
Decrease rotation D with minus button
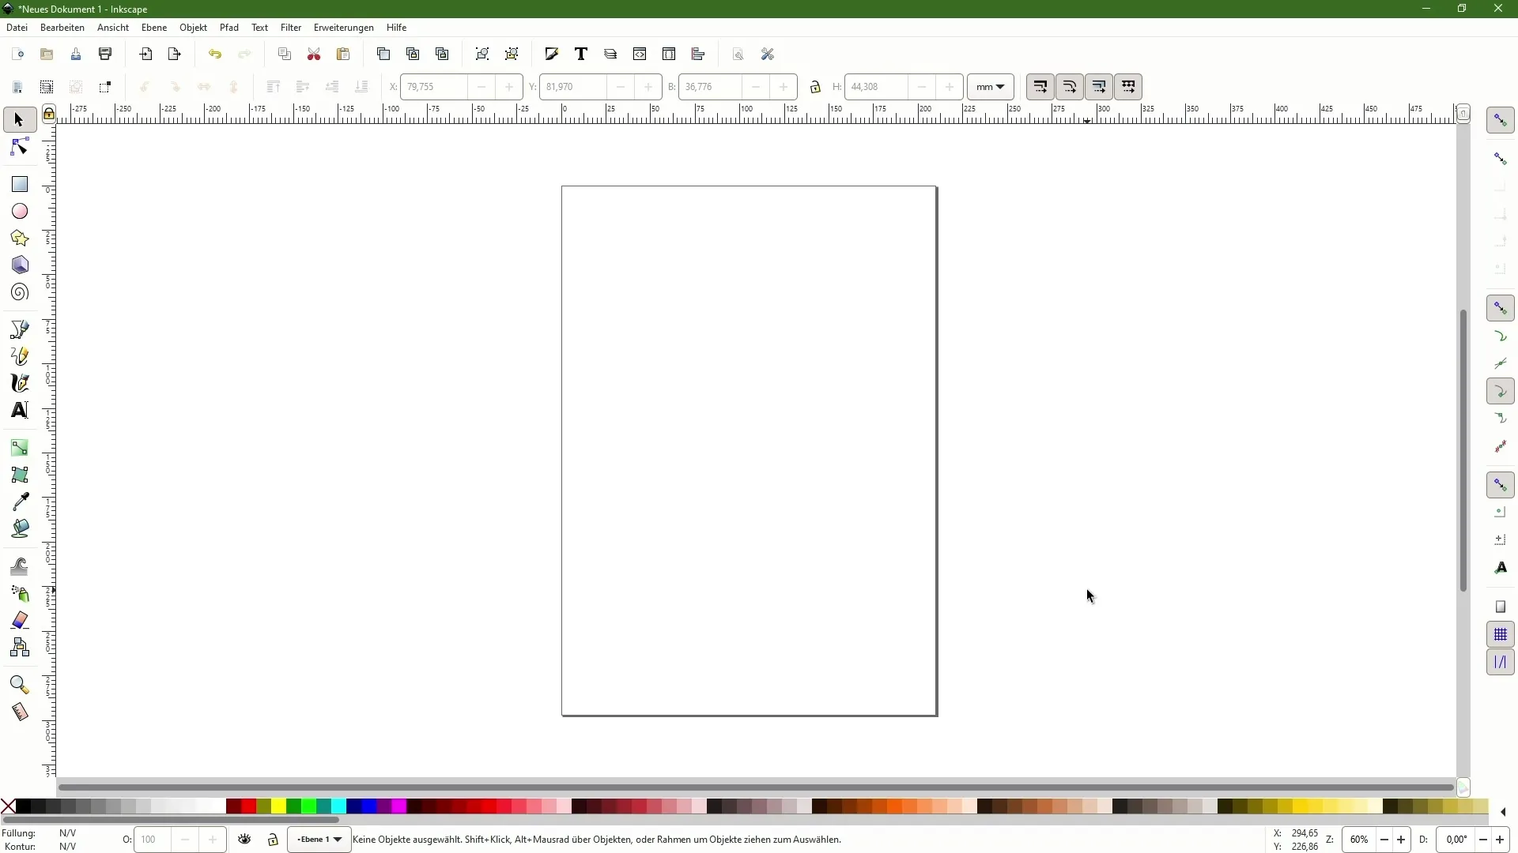(x=1483, y=840)
